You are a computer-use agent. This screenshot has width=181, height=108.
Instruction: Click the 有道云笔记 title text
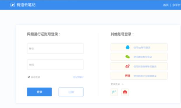click(x=26, y=5)
